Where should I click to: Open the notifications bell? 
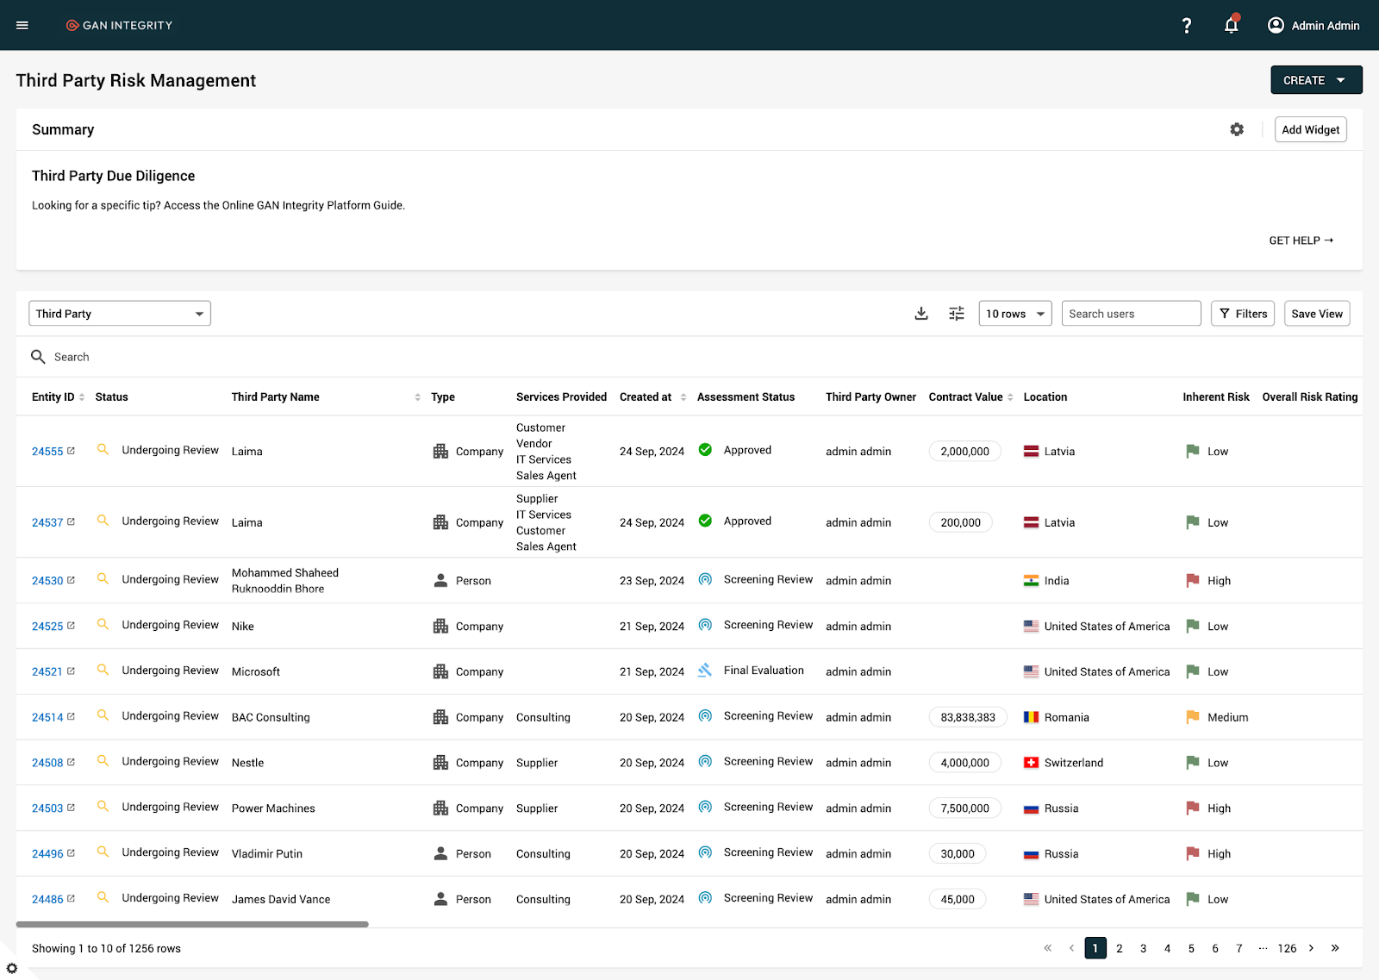pos(1232,25)
